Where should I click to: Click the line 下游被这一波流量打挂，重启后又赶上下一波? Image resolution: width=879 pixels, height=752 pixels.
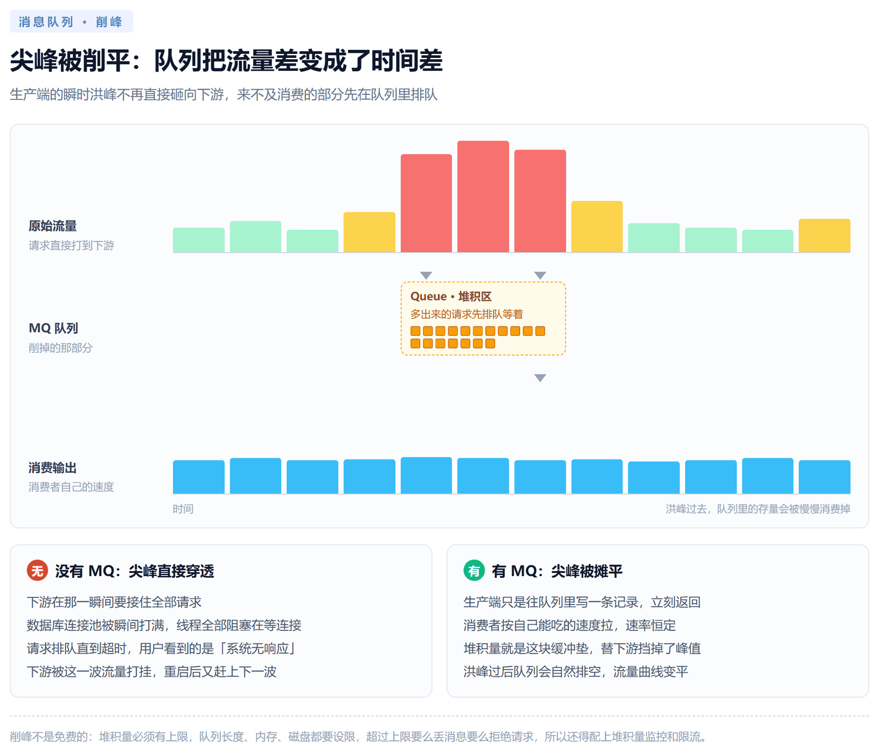click(x=152, y=672)
